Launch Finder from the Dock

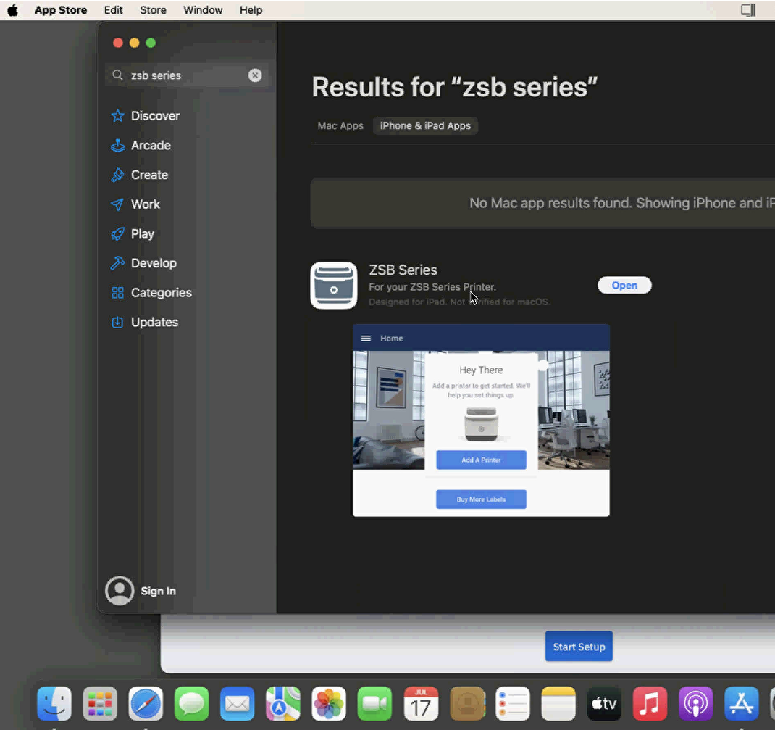54,703
